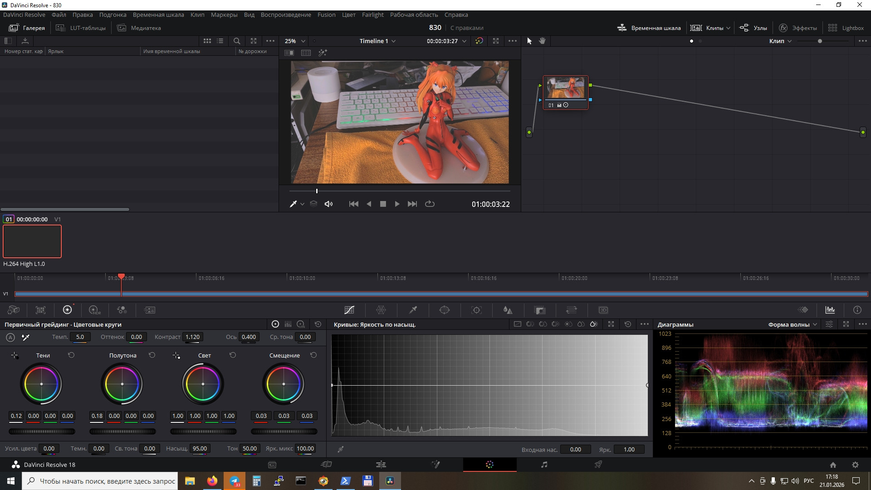Expand the 25% viewer zoom dropdown
Viewport: 871px width, 490px height.
(295, 41)
